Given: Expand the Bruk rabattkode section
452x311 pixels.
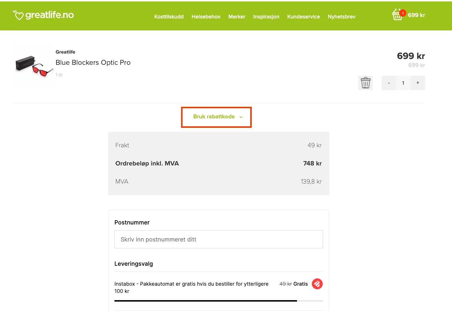Looking at the screenshot, I should 216,117.
